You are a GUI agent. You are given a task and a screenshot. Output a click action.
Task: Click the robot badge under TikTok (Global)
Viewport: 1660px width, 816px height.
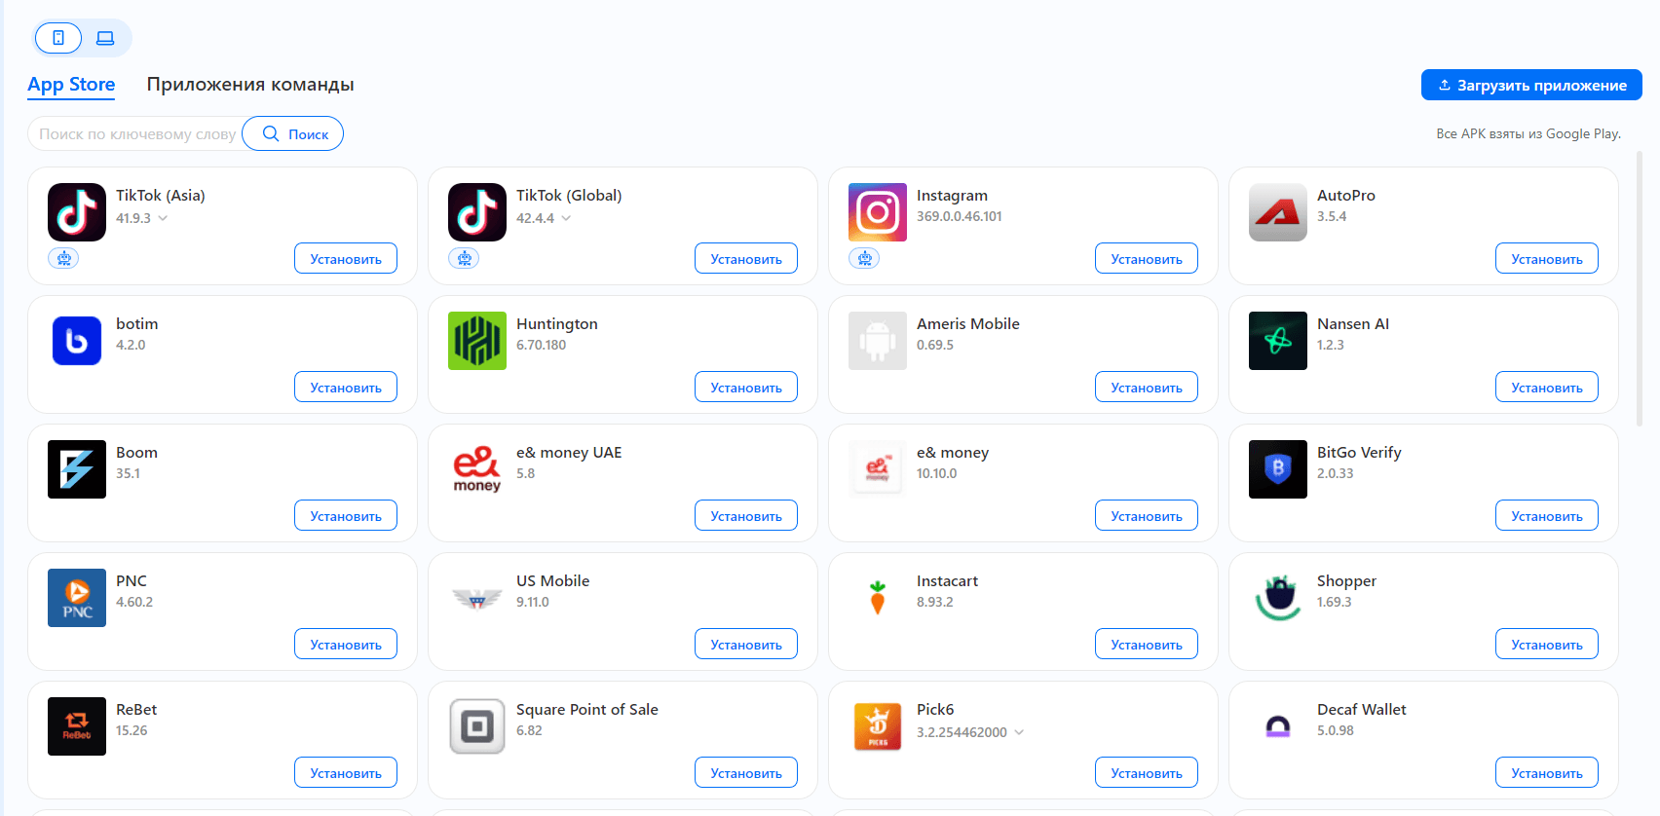click(464, 258)
